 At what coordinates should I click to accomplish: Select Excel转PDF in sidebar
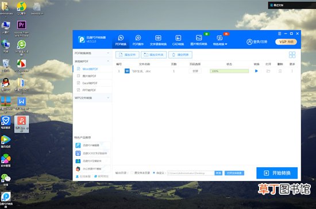[92, 83]
